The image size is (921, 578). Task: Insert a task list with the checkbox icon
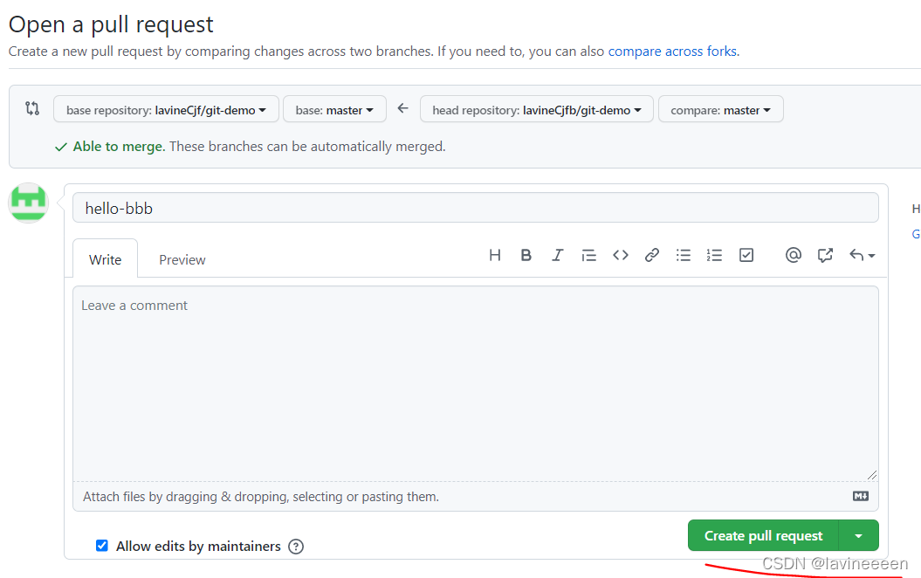[746, 255]
